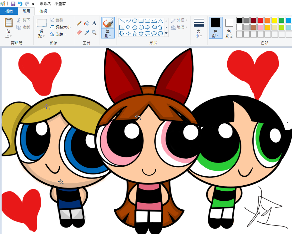Pick the orange color swatch

tap(268, 20)
